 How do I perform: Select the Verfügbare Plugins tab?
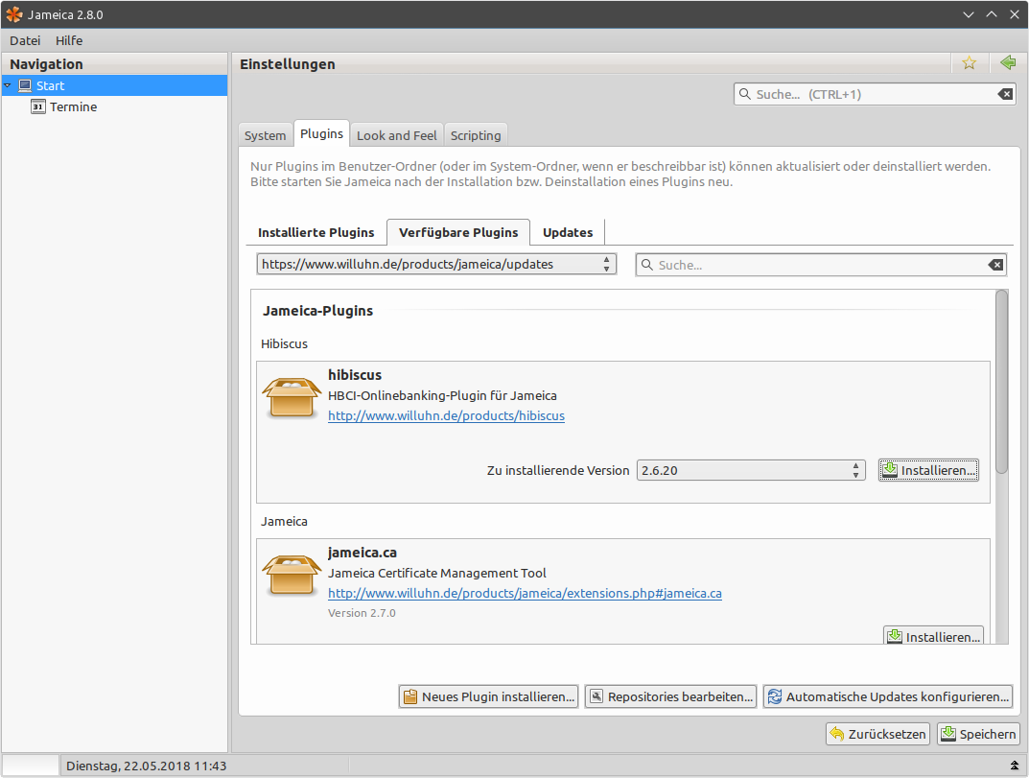[458, 232]
